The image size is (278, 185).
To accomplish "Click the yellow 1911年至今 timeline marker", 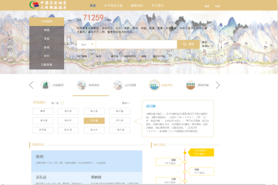I will 201,152.
